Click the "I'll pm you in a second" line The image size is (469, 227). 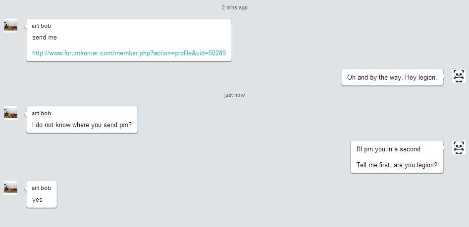pos(388,149)
